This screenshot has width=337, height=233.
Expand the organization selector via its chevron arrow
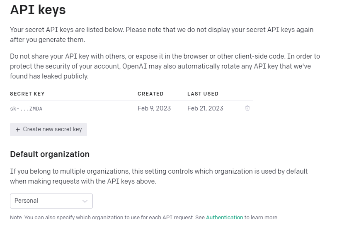pos(85,201)
